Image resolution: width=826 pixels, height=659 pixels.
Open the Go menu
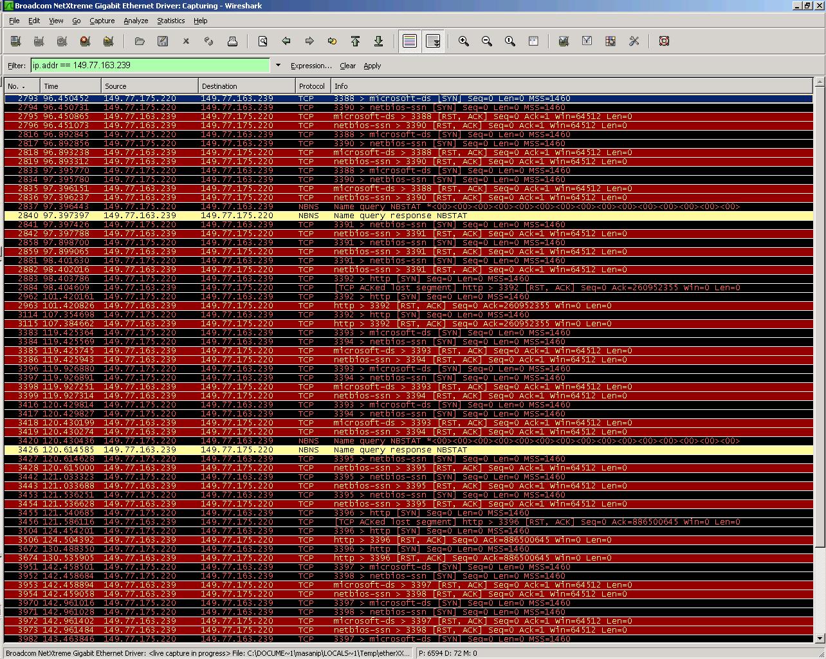click(x=76, y=21)
